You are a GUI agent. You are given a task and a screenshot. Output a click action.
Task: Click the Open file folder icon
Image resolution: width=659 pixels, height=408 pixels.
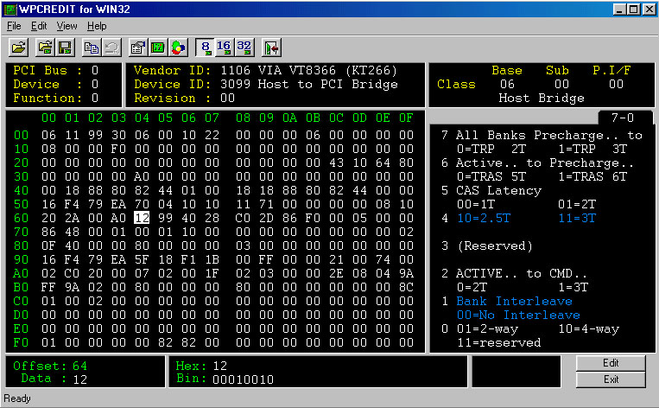(18, 46)
